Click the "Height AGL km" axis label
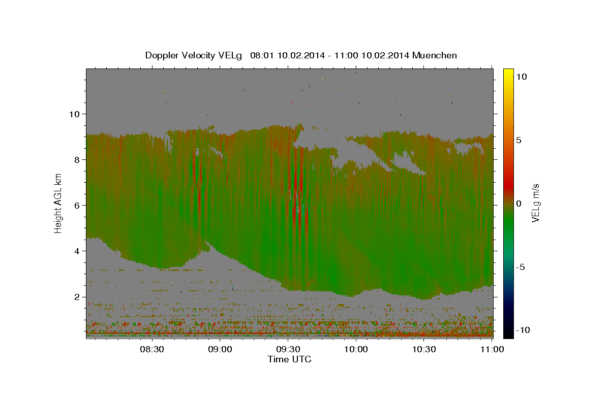 click(x=58, y=202)
